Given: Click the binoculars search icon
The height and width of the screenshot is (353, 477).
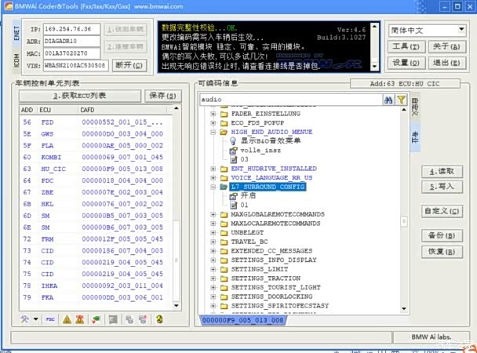Looking at the screenshot, I should (x=388, y=100).
